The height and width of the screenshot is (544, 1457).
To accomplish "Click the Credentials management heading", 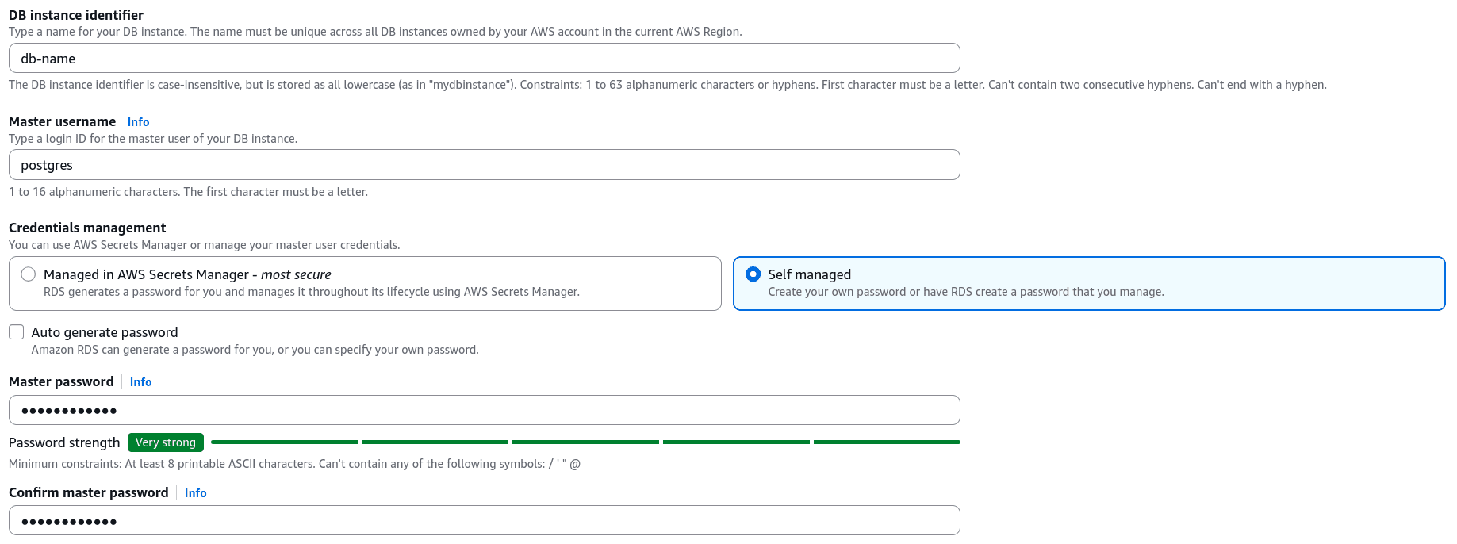I will point(87,228).
